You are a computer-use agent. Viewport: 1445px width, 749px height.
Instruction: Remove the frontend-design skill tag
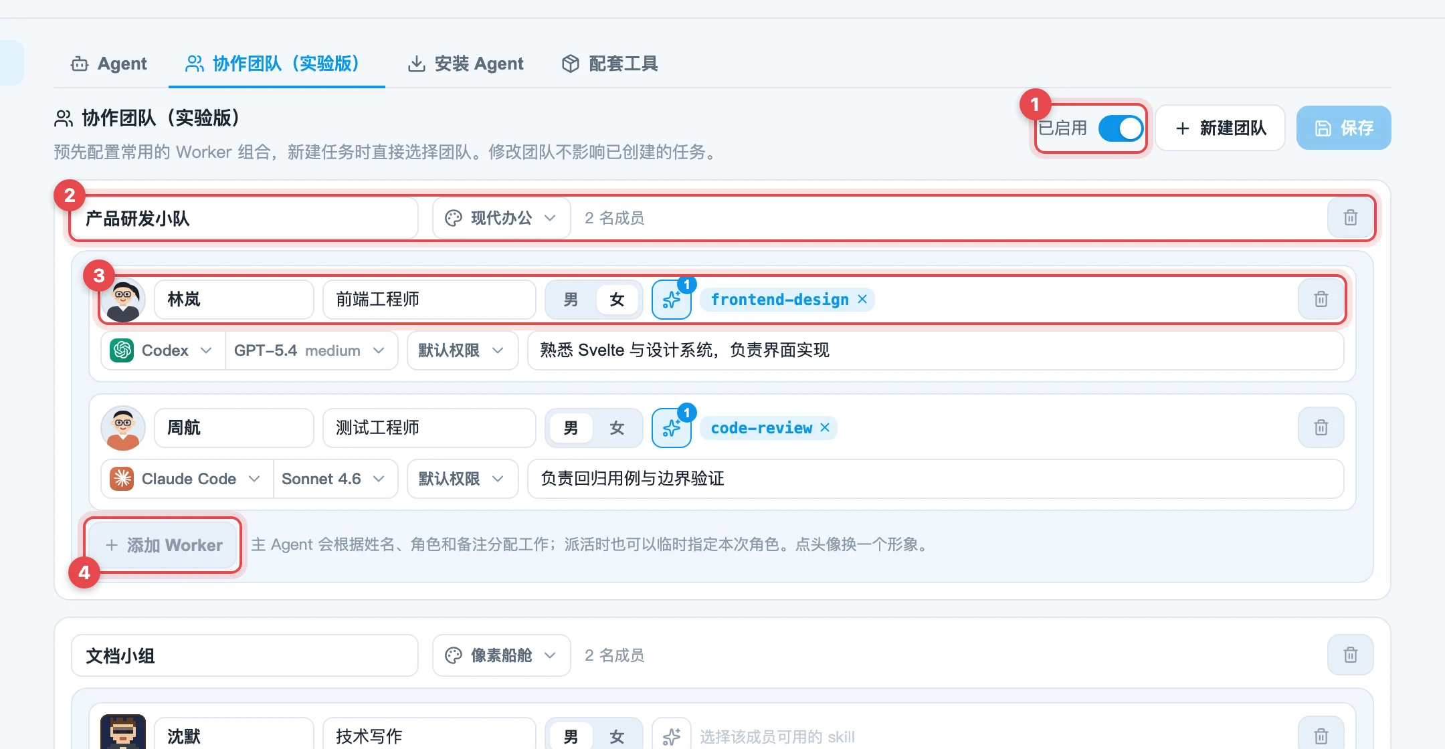(862, 299)
